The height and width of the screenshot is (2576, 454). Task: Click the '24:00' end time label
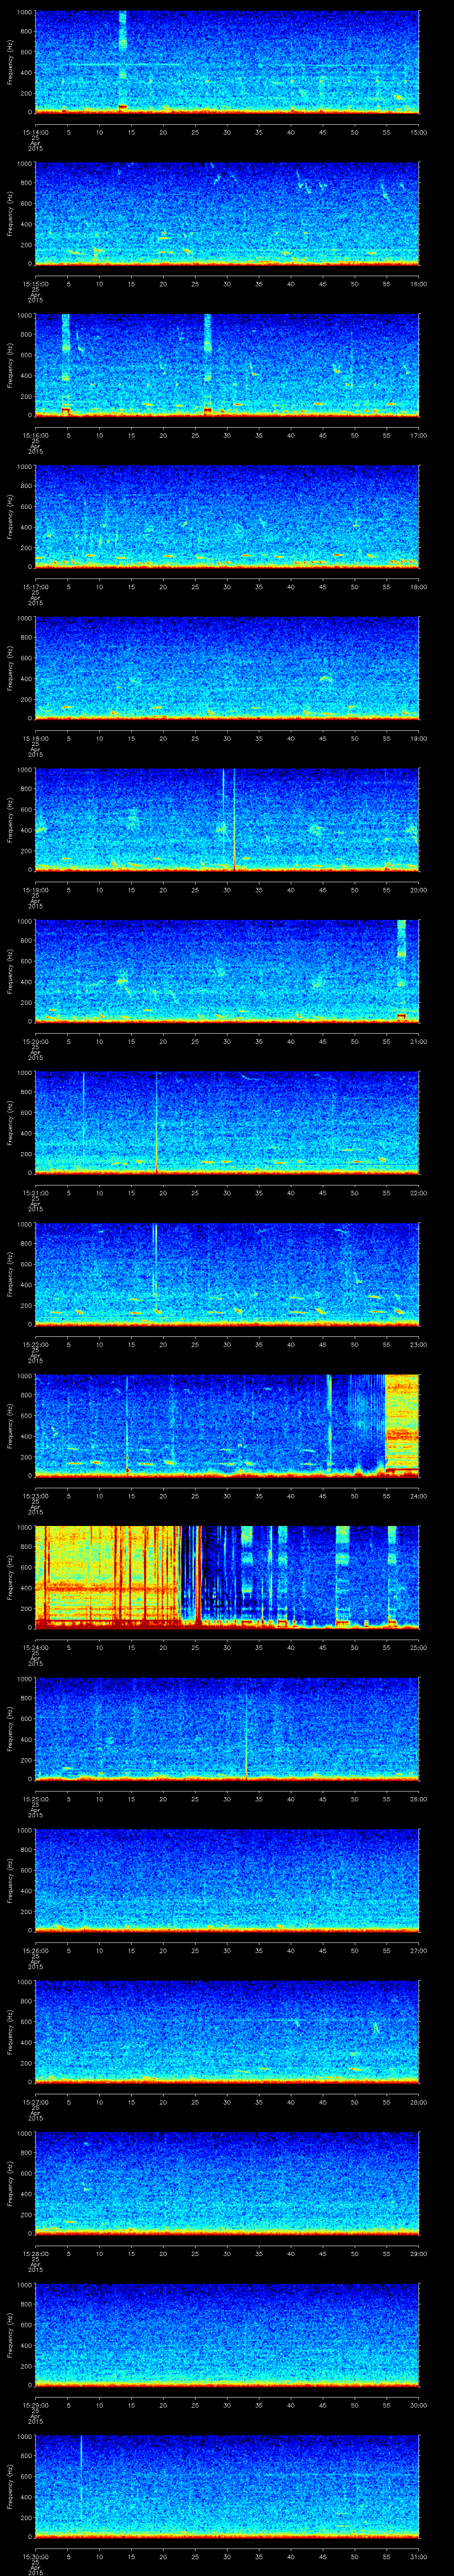click(418, 1496)
